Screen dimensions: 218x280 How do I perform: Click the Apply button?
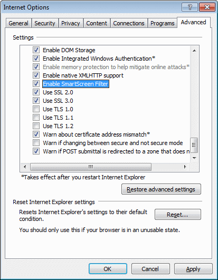tap(193, 269)
